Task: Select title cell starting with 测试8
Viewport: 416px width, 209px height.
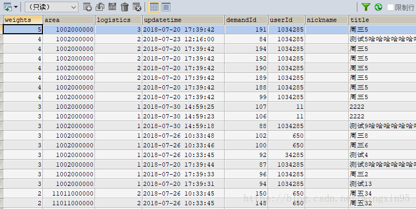Action: (383, 165)
